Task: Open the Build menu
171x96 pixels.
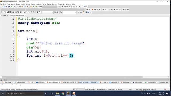Action: point(23,4)
